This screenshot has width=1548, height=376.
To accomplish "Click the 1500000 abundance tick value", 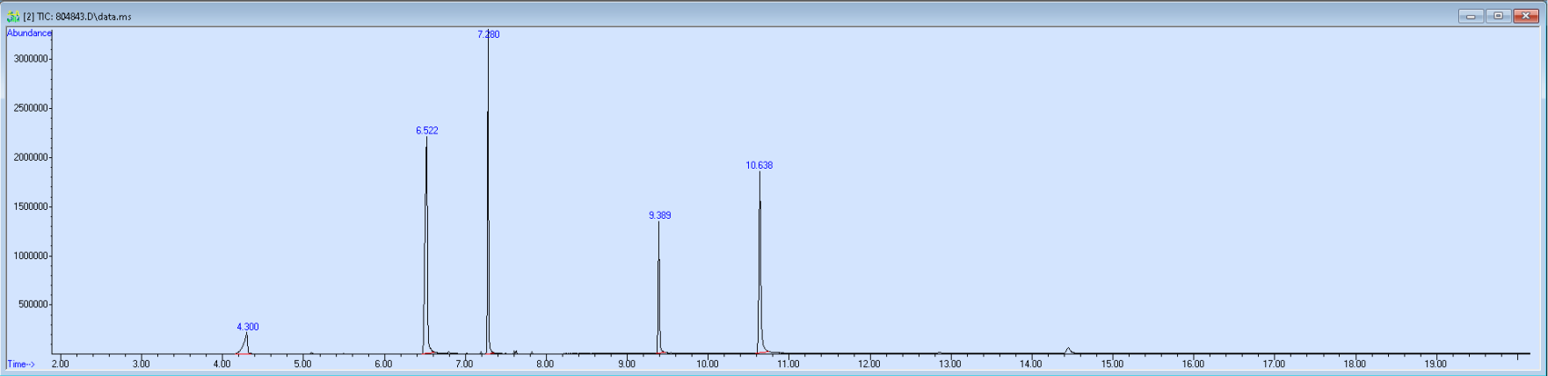I will pos(30,206).
